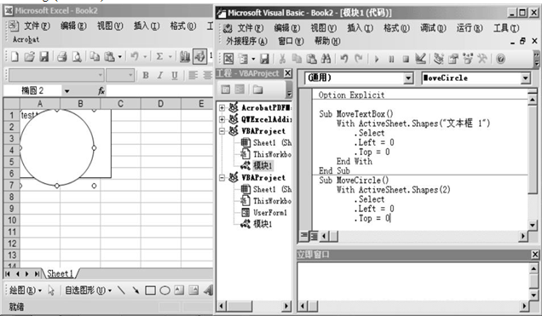The width and height of the screenshot is (542, 316).
Task: Click the Find binoculars icon
Action: click(326, 59)
